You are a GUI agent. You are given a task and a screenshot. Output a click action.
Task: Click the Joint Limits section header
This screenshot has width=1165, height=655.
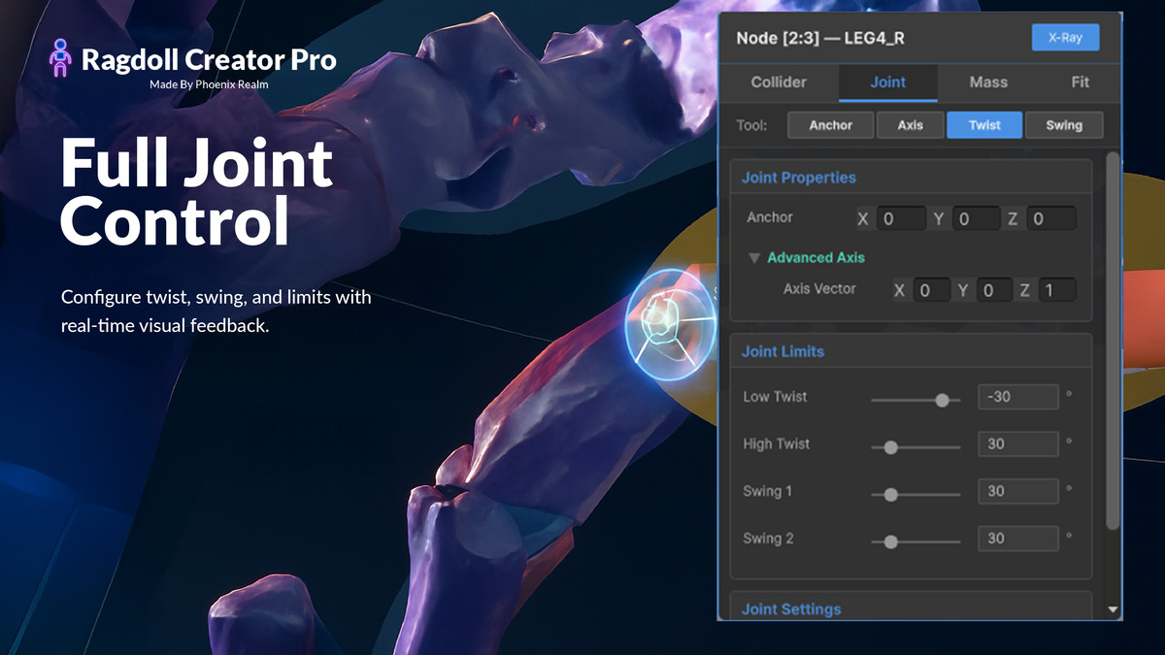tap(782, 351)
